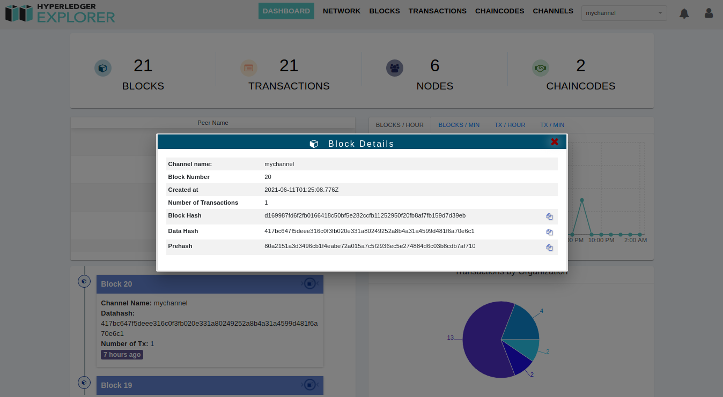Screen dimensions: 723x397
Task: Switch chart to Blocks / Min view
Action: point(459,125)
